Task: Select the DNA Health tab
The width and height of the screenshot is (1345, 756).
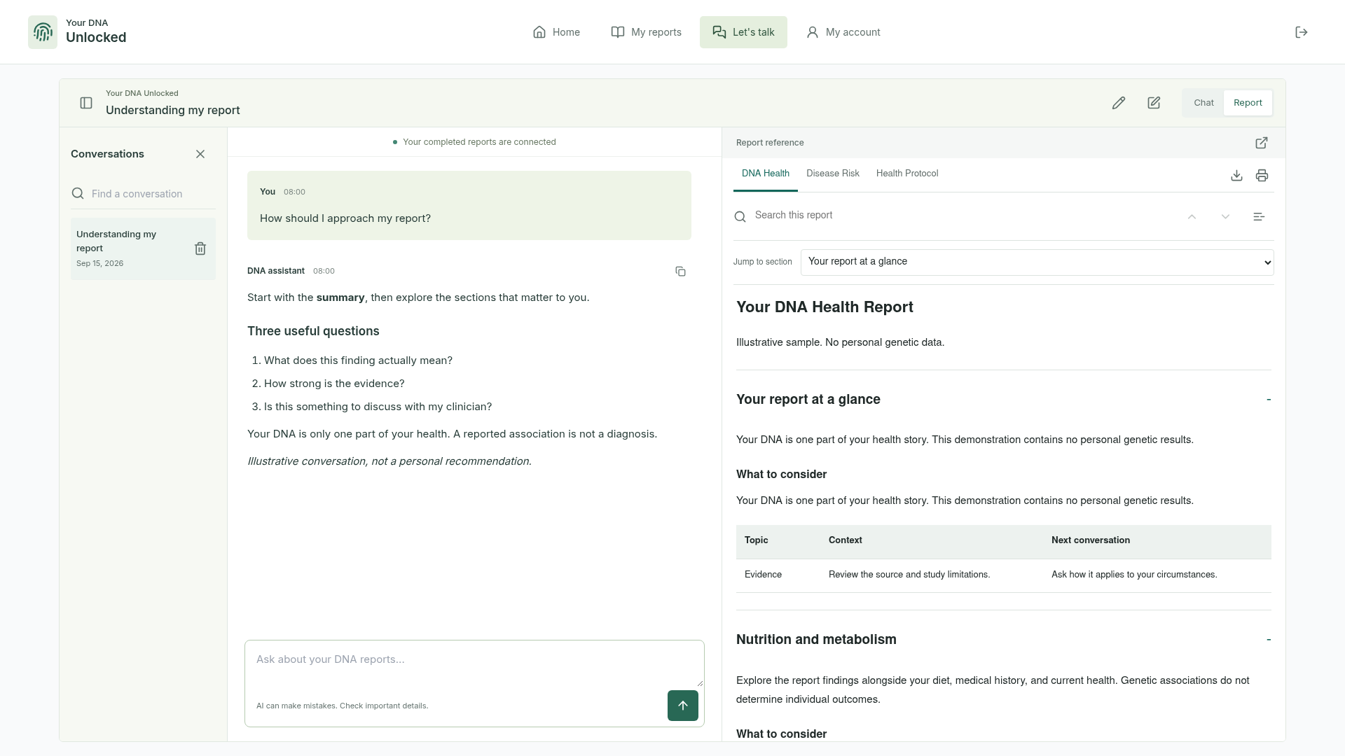Action: pos(765,174)
